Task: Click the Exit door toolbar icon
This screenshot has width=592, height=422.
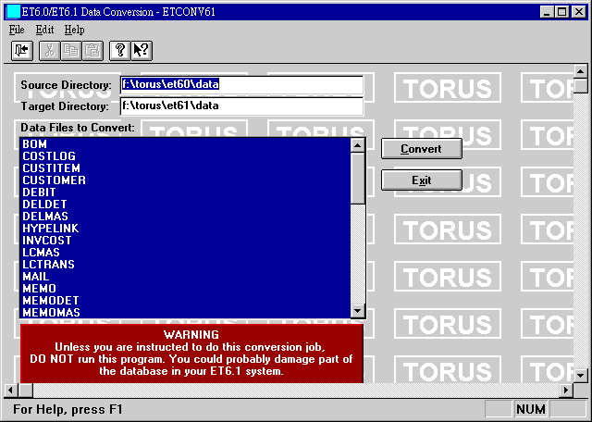Action: [22, 51]
